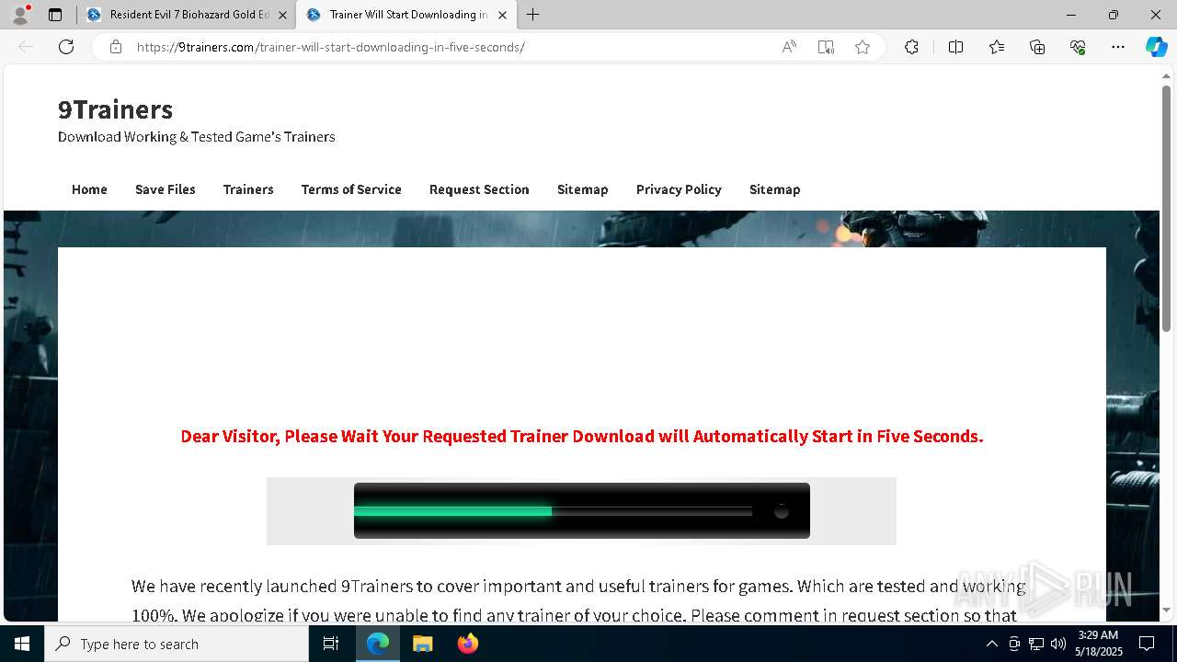
Task: Open the Windows Start menu
Action: tap(22, 644)
